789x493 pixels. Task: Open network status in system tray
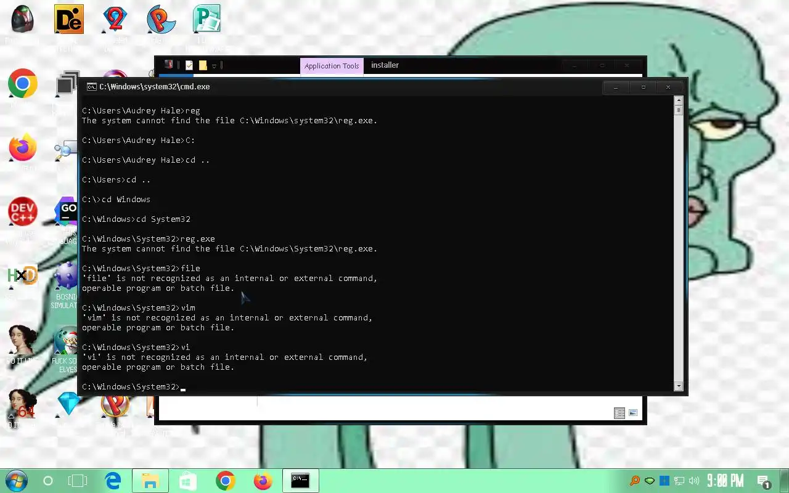(679, 481)
